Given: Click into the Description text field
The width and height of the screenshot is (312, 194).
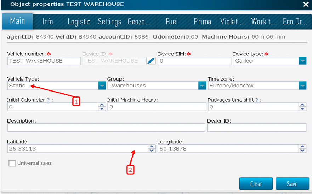Looking at the screenshot, I should [x=106, y=128].
